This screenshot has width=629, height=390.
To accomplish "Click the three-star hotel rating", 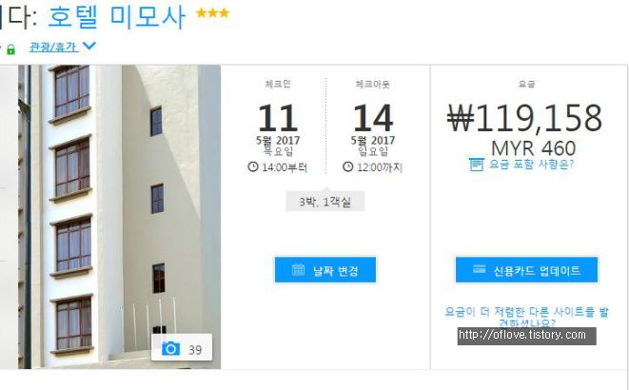I will pos(212,13).
